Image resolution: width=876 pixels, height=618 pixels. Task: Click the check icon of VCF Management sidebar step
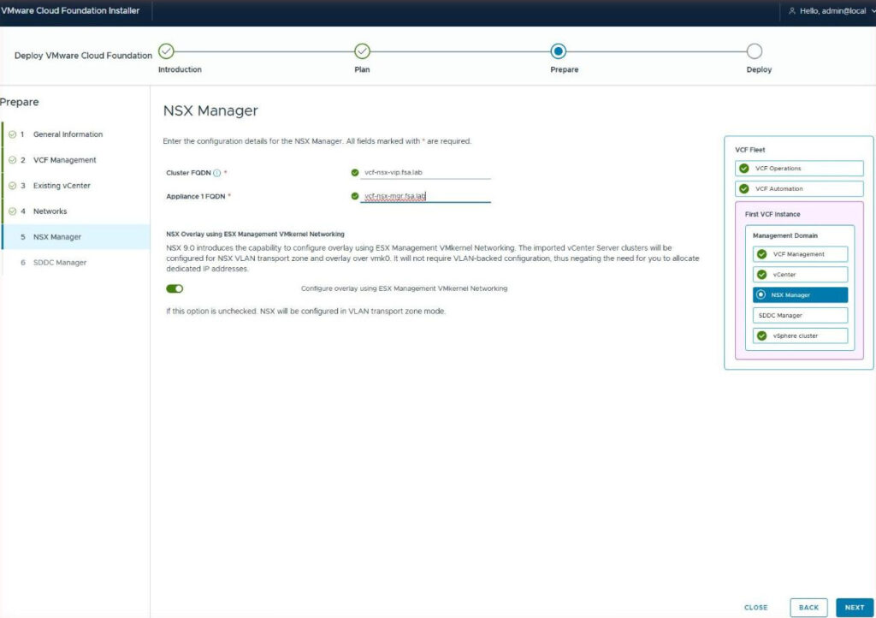pyautogui.click(x=12, y=160)
